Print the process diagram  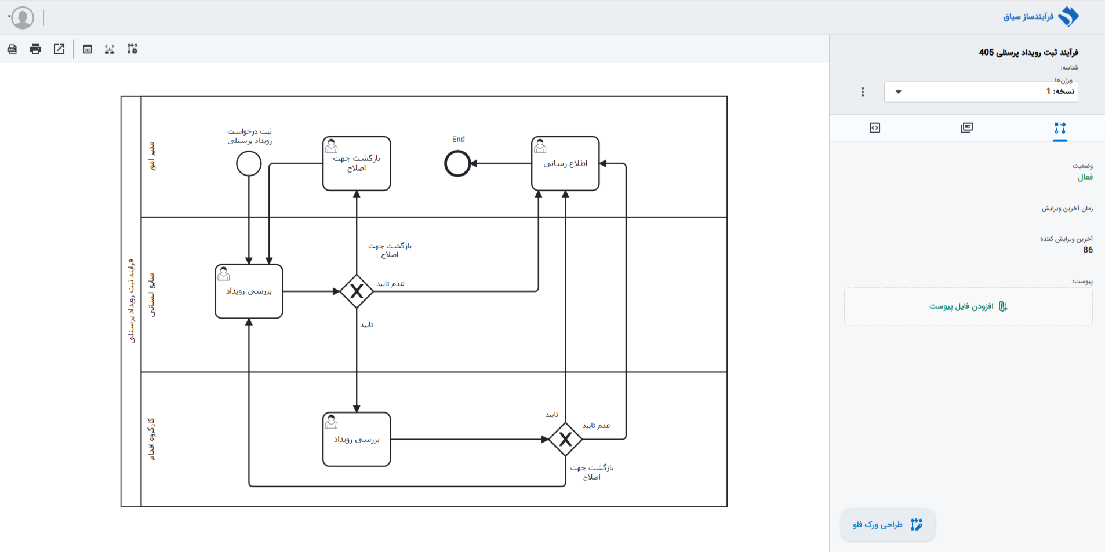35,49
